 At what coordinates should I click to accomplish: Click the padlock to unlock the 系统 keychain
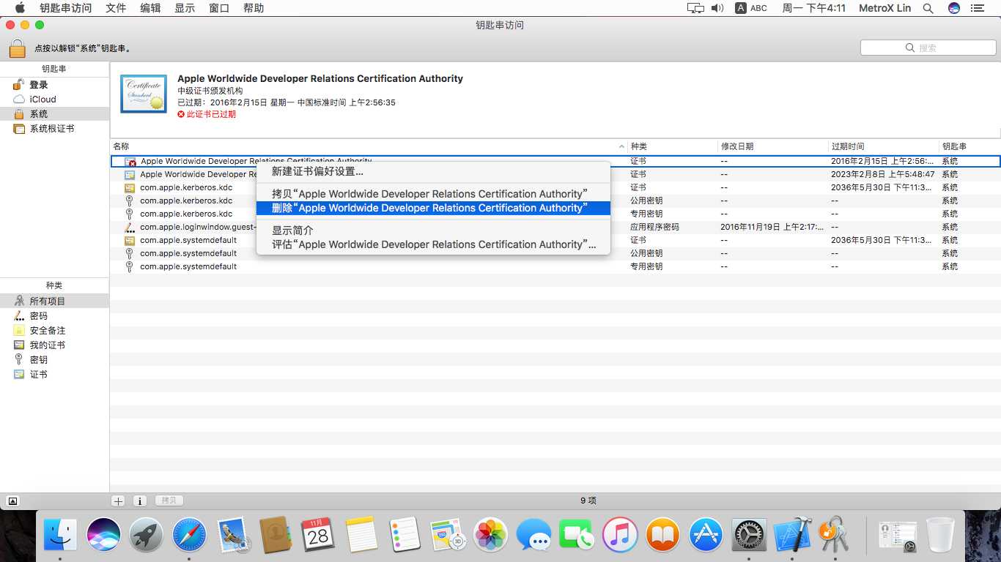coord(18,48)
